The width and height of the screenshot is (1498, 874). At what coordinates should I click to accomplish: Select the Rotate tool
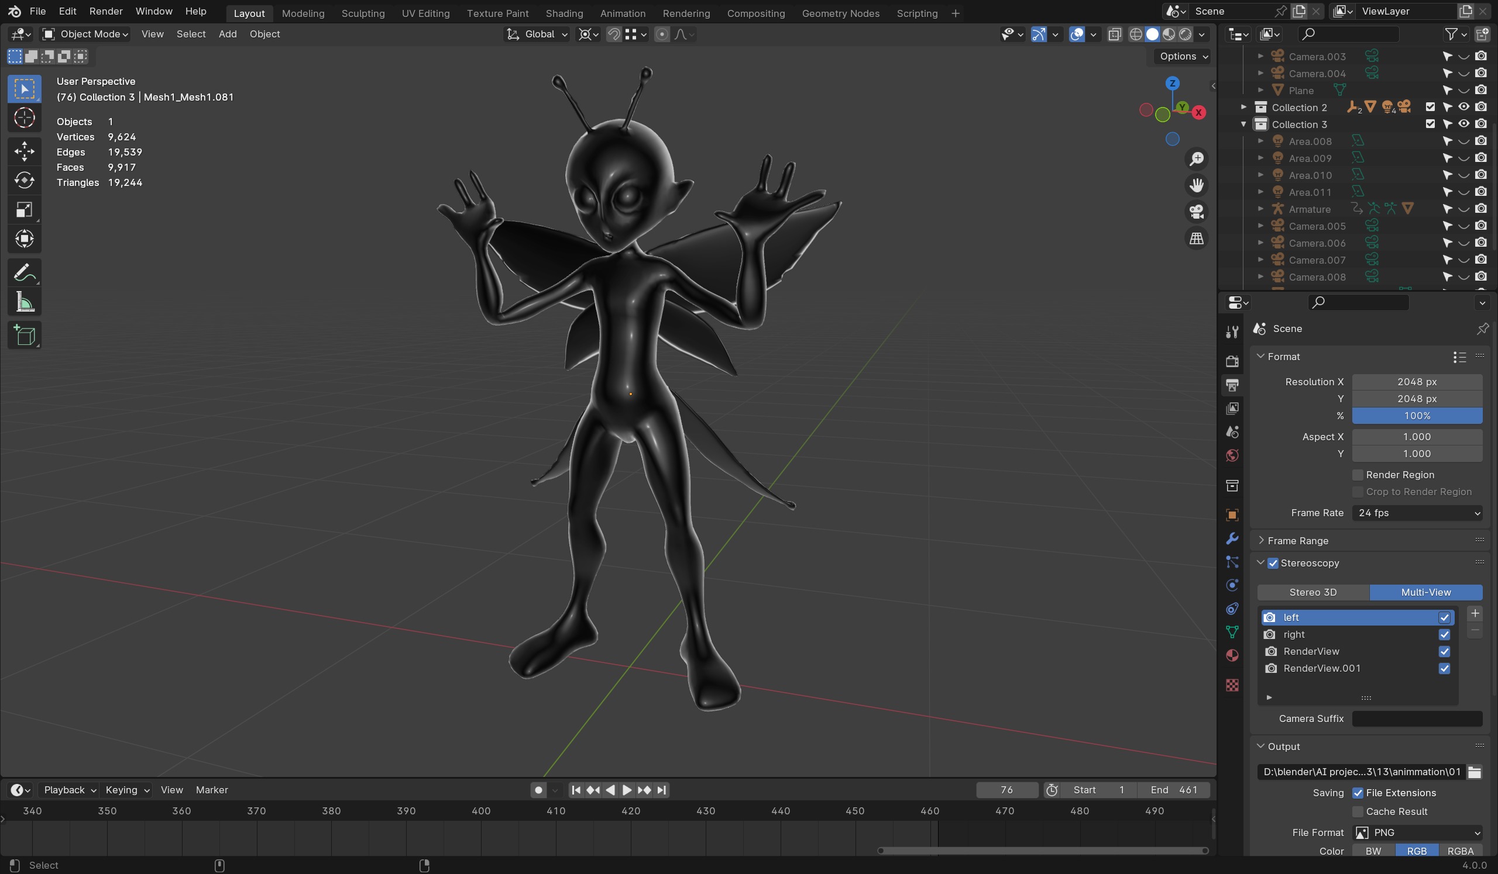[25, 180]
